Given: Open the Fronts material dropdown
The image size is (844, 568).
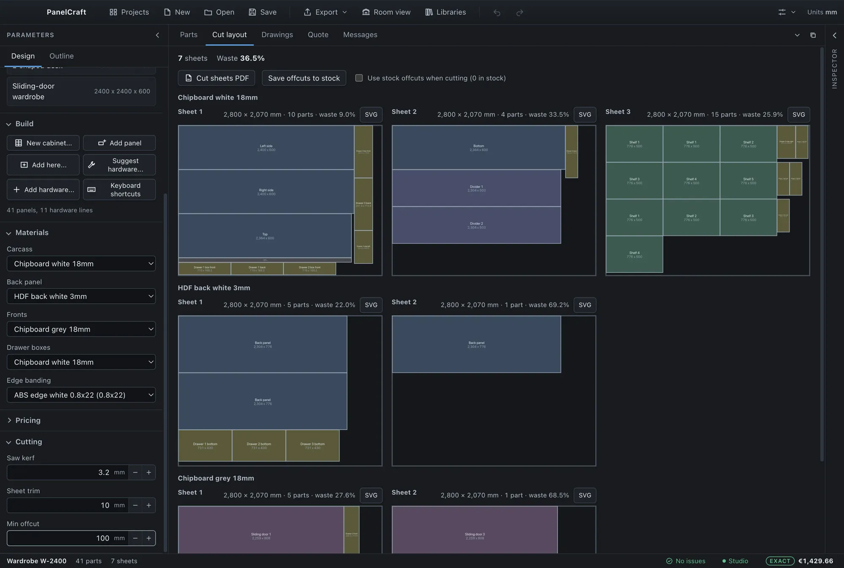Looking at the screenshot, I should tap(81, 330).
